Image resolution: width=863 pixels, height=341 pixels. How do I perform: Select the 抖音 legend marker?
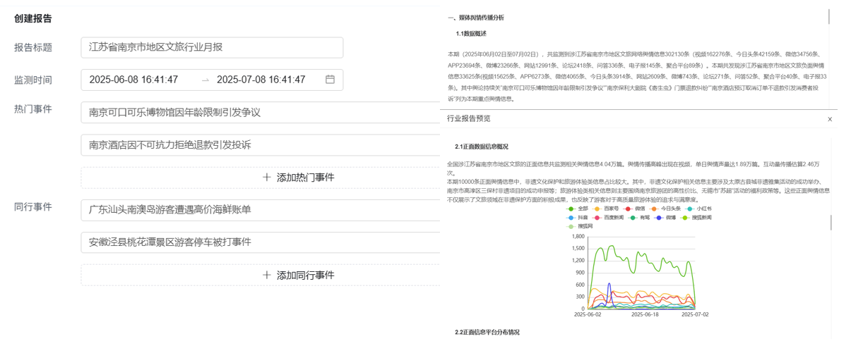click(x=571, y=218)
